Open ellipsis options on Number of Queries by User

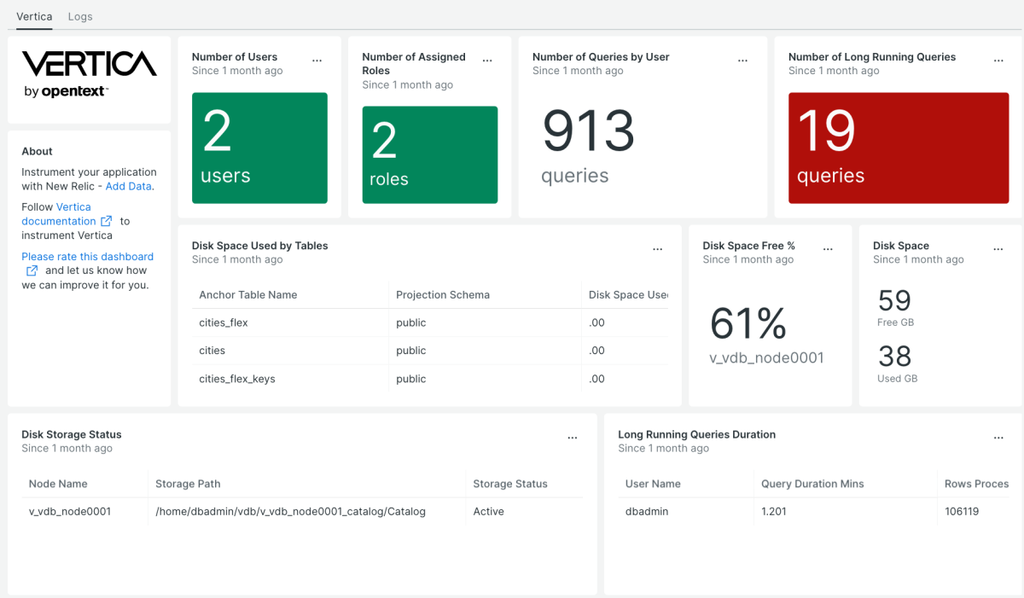(742, 60)
